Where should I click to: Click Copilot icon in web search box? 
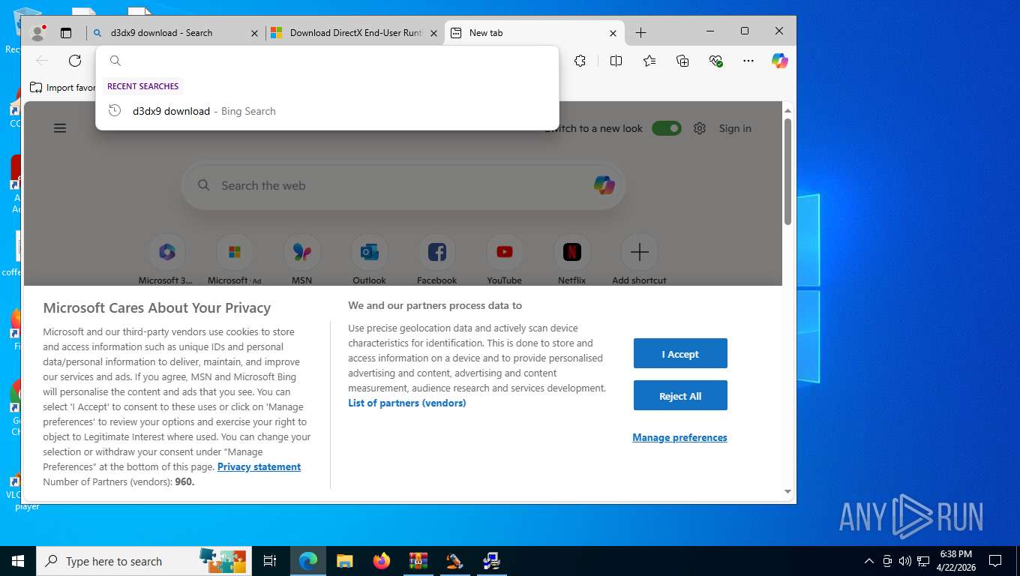604,185
